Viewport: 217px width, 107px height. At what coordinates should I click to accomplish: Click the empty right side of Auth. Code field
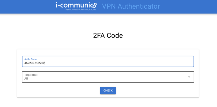point(125,63)
